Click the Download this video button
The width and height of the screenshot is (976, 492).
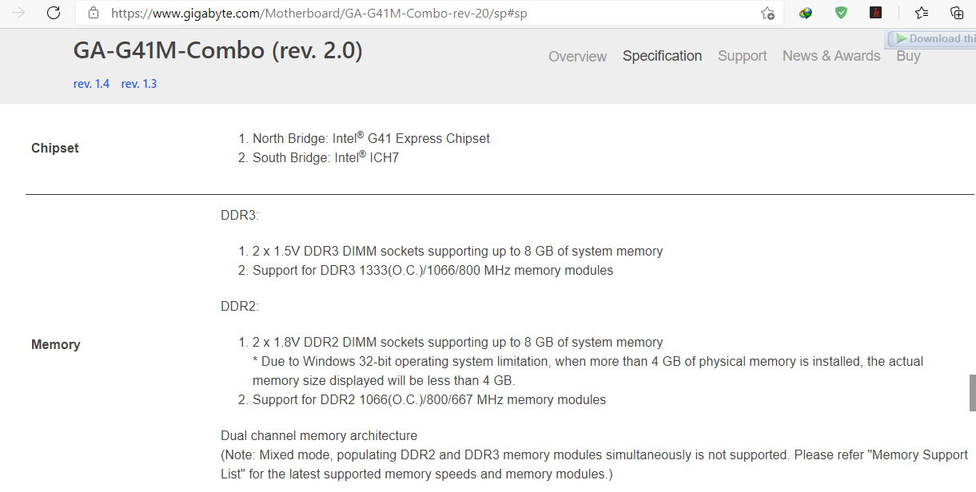coord(931,38)
